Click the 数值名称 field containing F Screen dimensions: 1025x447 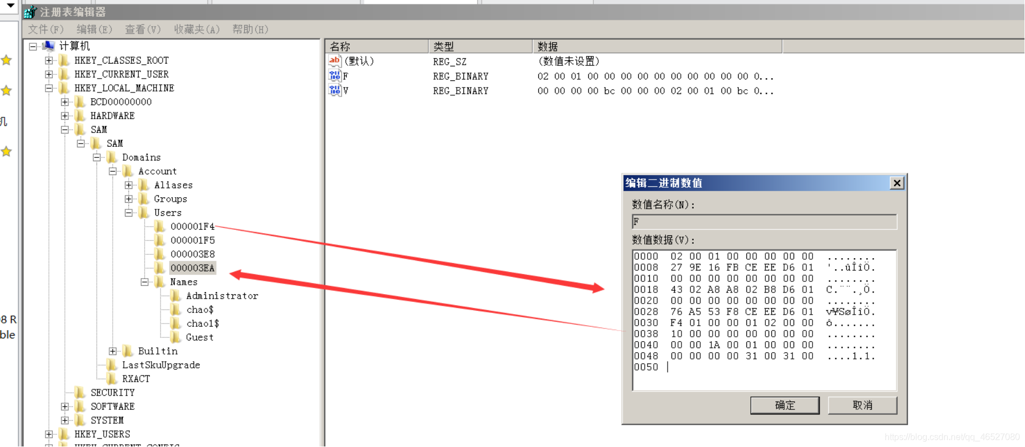[764, 222]
